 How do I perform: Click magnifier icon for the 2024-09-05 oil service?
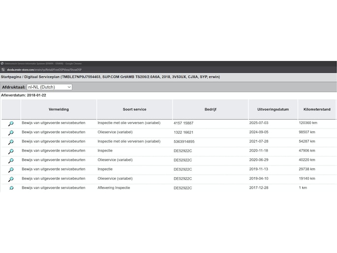pyautogui.click(x=11, y=133)
